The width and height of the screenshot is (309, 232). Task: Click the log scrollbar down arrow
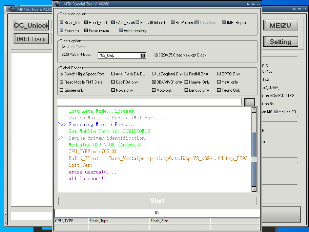254,189
